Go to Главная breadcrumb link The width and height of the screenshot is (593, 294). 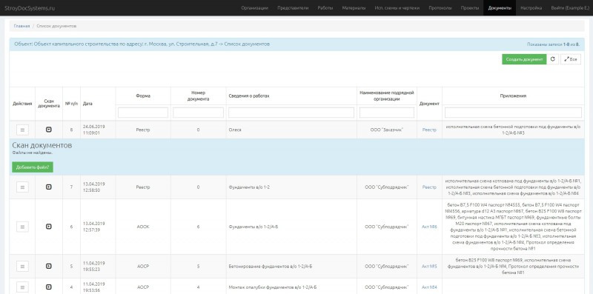point(21,26)
